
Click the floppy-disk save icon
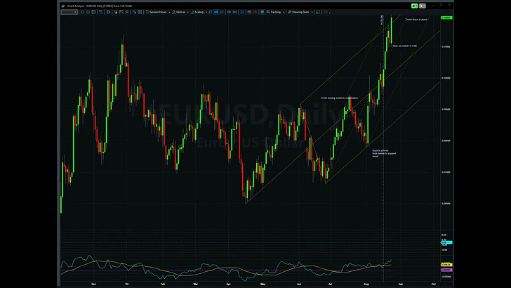pos(121,12)
